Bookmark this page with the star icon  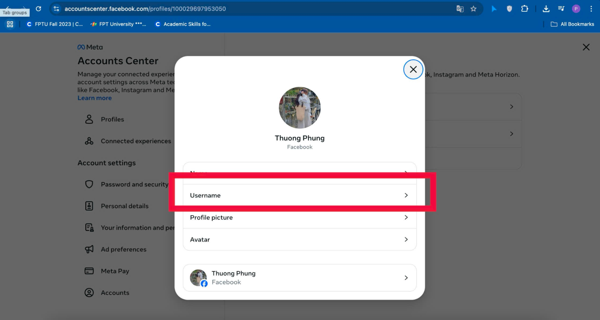point(473,9)
